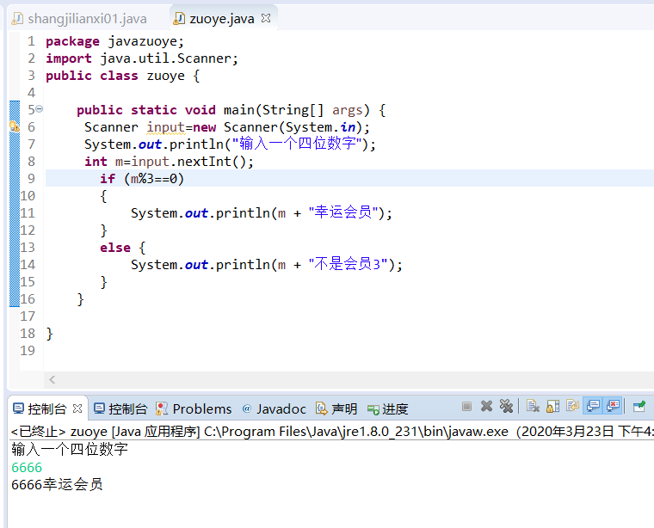The width and height of the screenshot is (654, 528).
Task: Select the zuoye.java editor tab
Action: coord(222,19)
